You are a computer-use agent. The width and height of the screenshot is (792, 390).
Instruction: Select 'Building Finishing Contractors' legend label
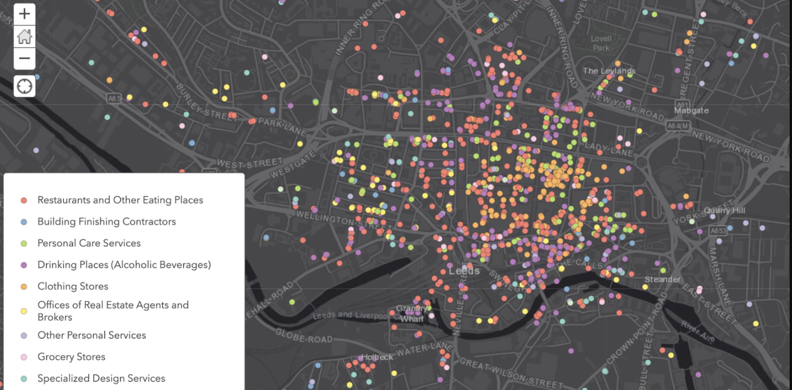click(107, 221)
